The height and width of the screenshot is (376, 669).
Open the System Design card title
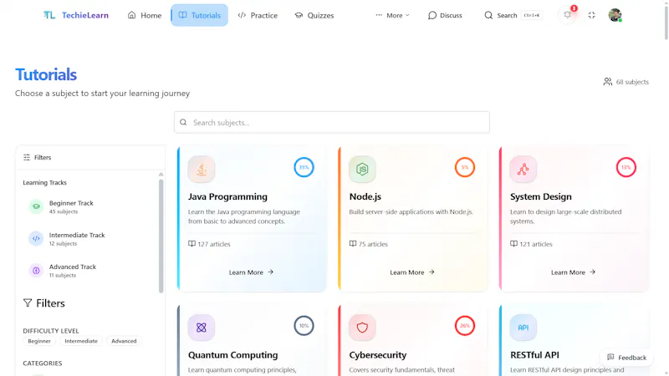point(540,196)
